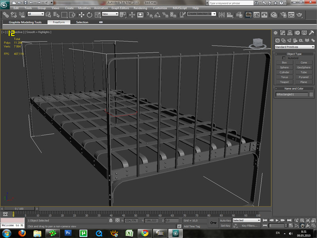Enable the AutoGrid checkbox
Screen dimensions: 317x238
pos(284,58)
